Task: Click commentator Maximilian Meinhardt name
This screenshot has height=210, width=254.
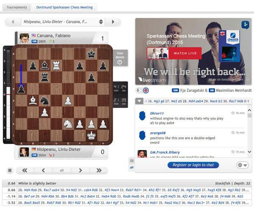Action: 234,90
